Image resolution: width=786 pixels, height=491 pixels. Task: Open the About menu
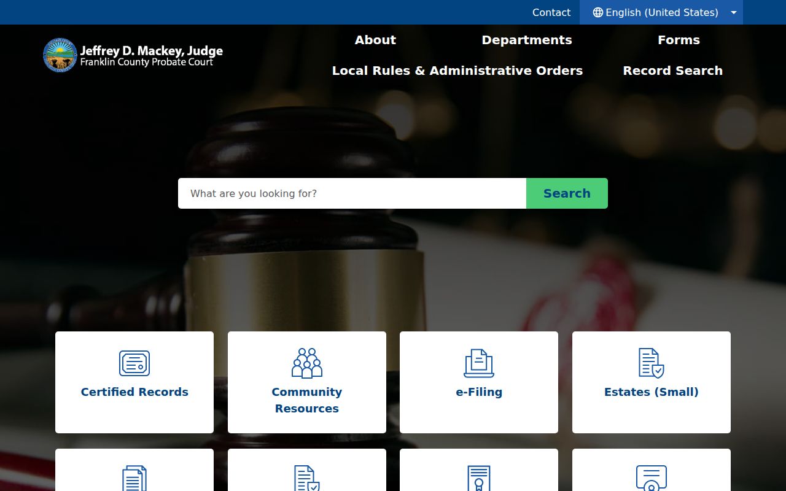[x=375, y=40]
